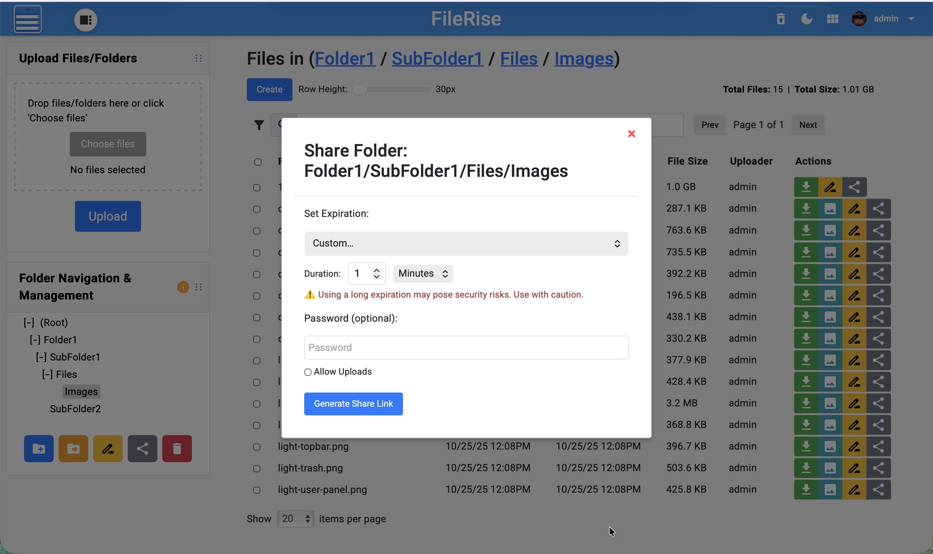Click the red close X on share dialog
Image resolution: width=933 pixels, height=554 pixels.
coord(631,134)
